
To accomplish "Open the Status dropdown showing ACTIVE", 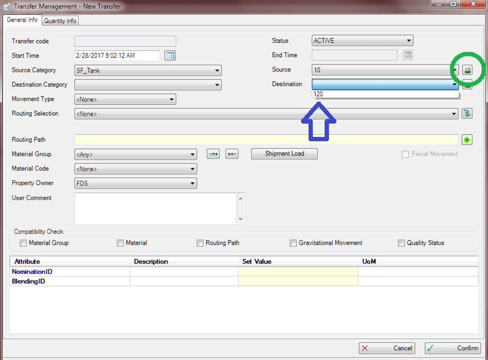I will [x=409, y=40].
